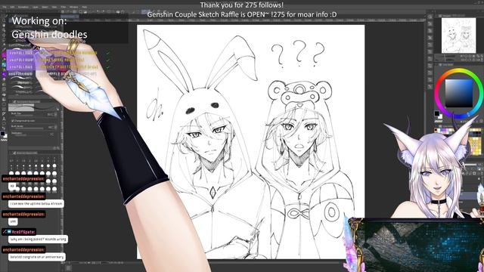Open the Help menu
The height and width of the screenshot is (272, 484).
click(x=84, y=7)
